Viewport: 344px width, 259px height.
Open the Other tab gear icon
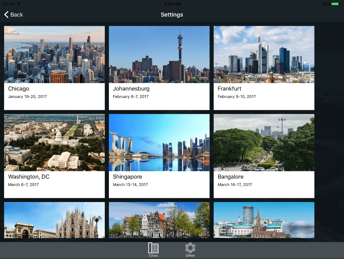190,248
